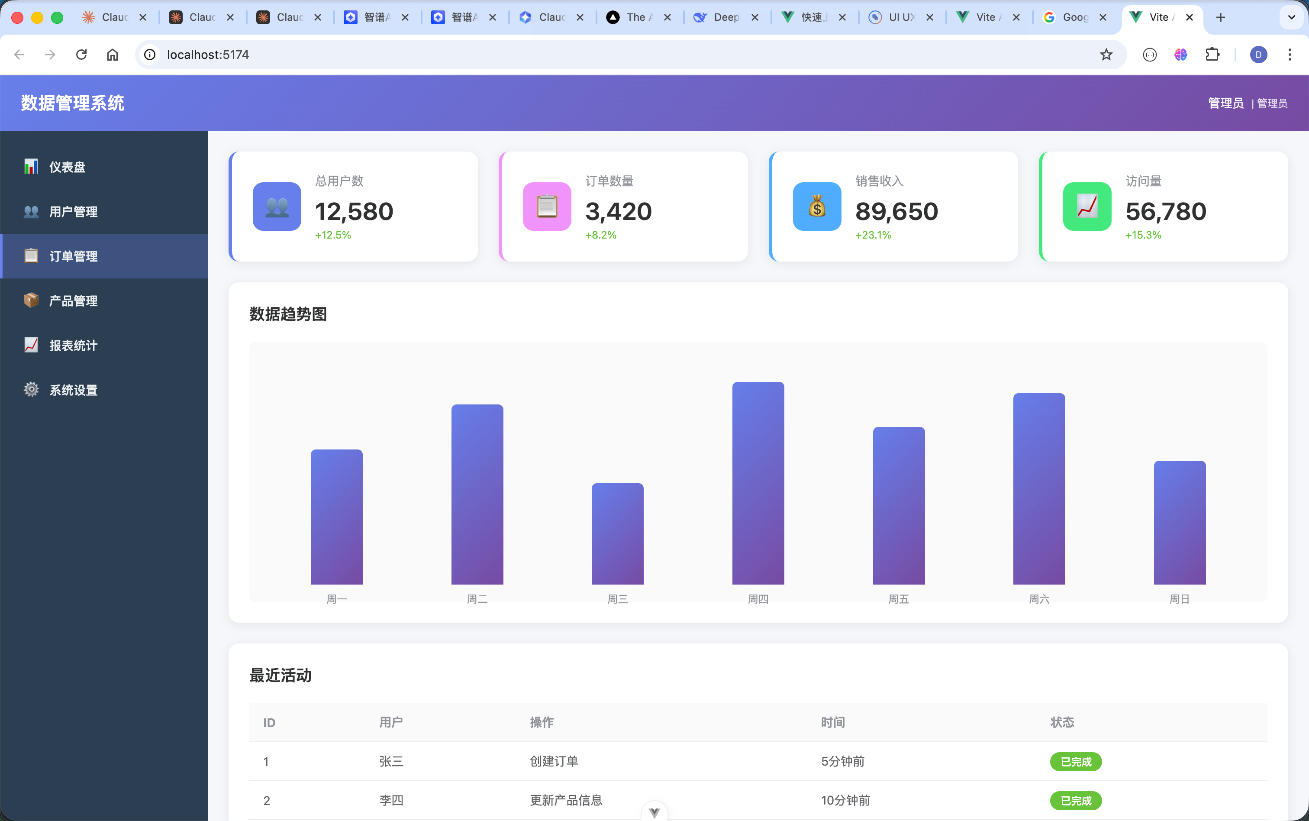The height and width of the screenshot is (821, 1309).
Task: Open 用户管理 via its users icon
Action: click(31, 211)
